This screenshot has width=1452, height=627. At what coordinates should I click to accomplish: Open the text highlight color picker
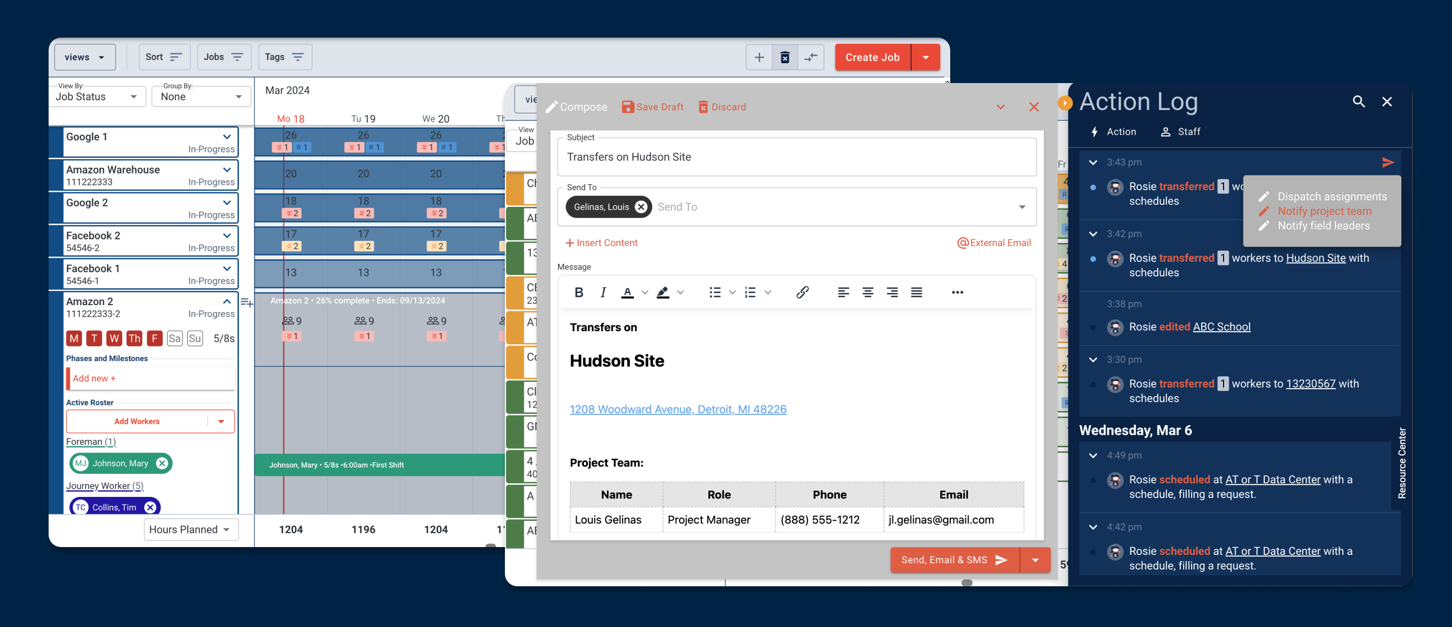tap(681, 292)
